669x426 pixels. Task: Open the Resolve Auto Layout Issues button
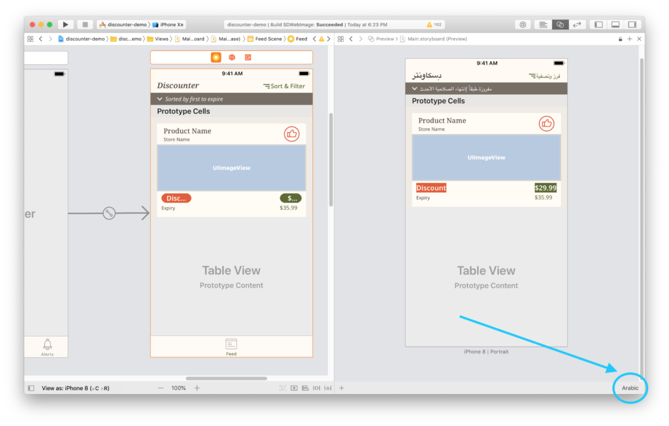coord(328,388)
